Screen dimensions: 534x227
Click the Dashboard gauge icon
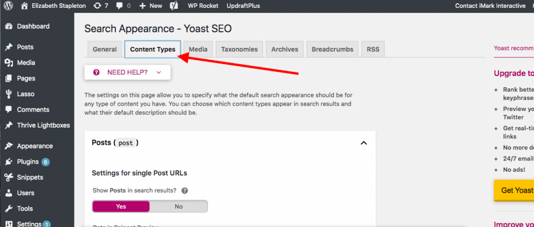(9, 27)
